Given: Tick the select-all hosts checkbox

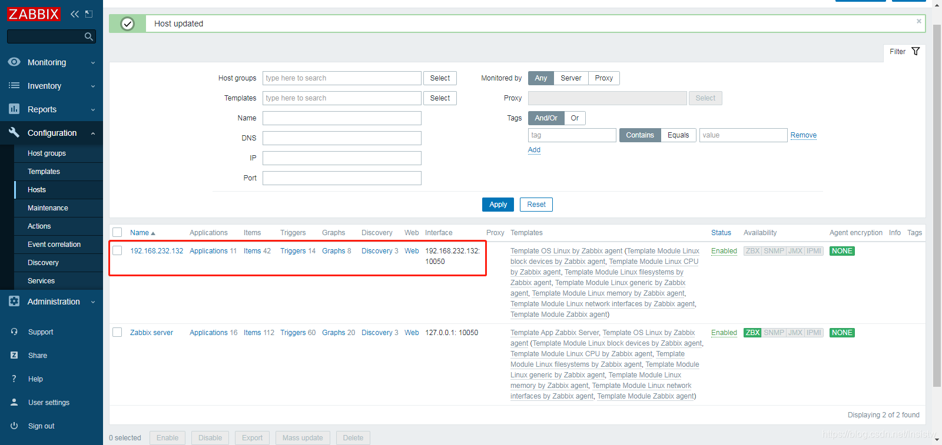Looking at the screenshot, I should [117, 232].
